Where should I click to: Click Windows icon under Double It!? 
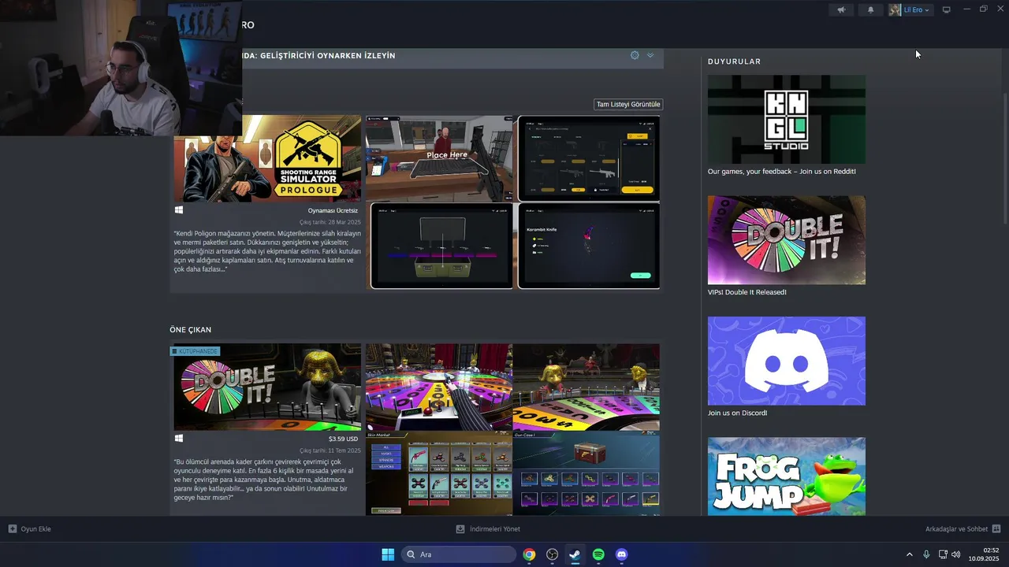click(x=179, y=439)
